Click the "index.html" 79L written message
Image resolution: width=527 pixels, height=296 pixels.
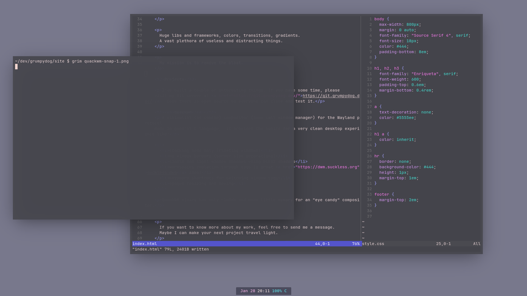point(170,249)
